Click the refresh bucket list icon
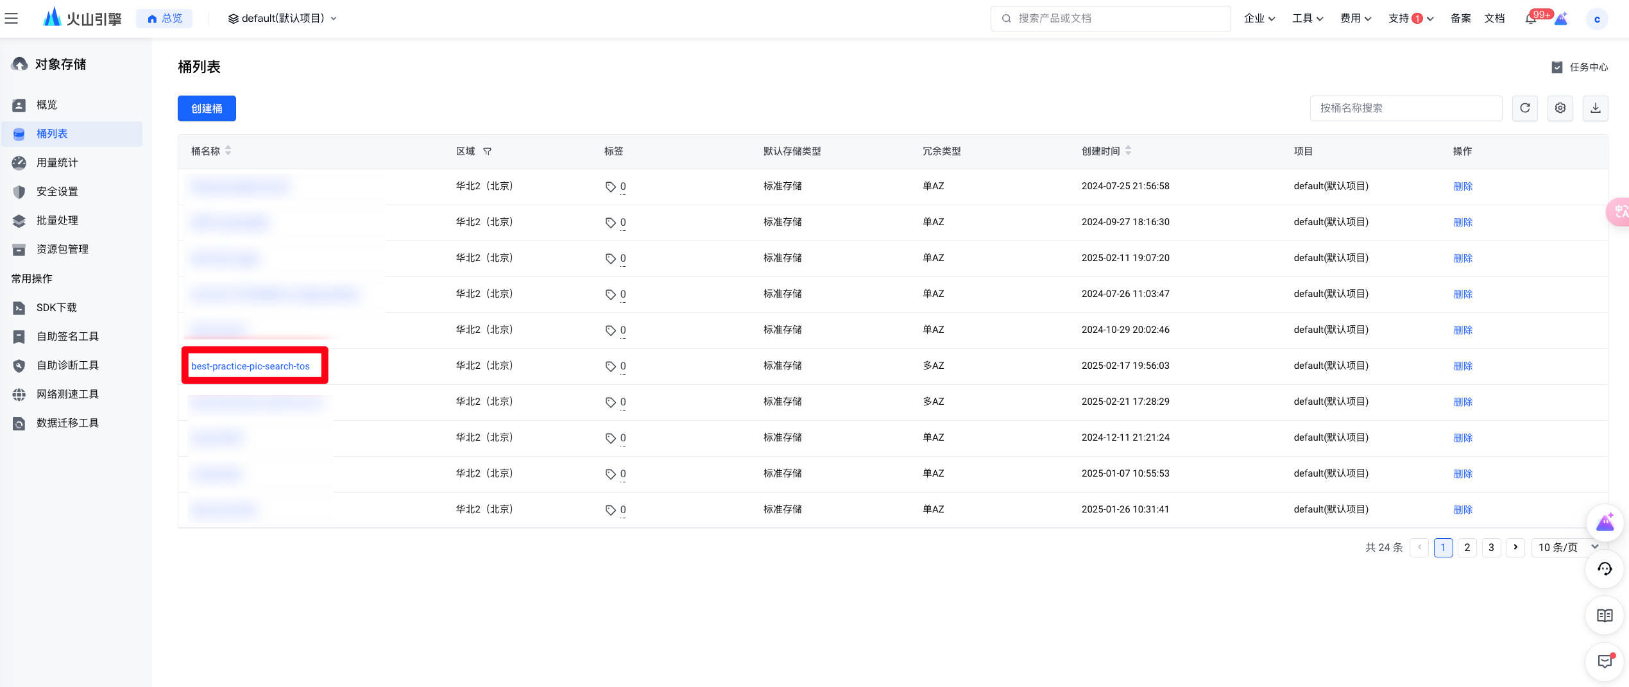Screen dimensions: 1629x687 [x=1525, y=108]
